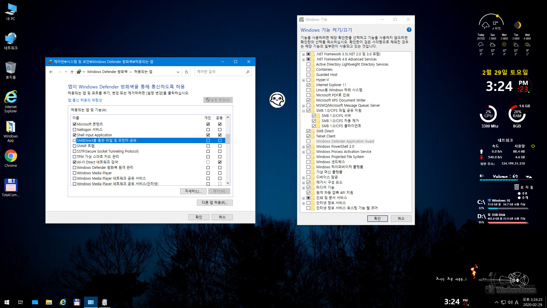Check the private box for SMBDirect row
The width and height of the screenshot is (547, 308).
pyautogui.click(x=208, y=141)
